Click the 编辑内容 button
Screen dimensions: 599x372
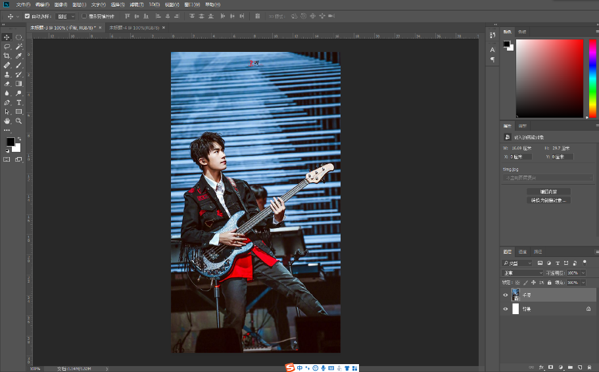(x=548, y=192)
